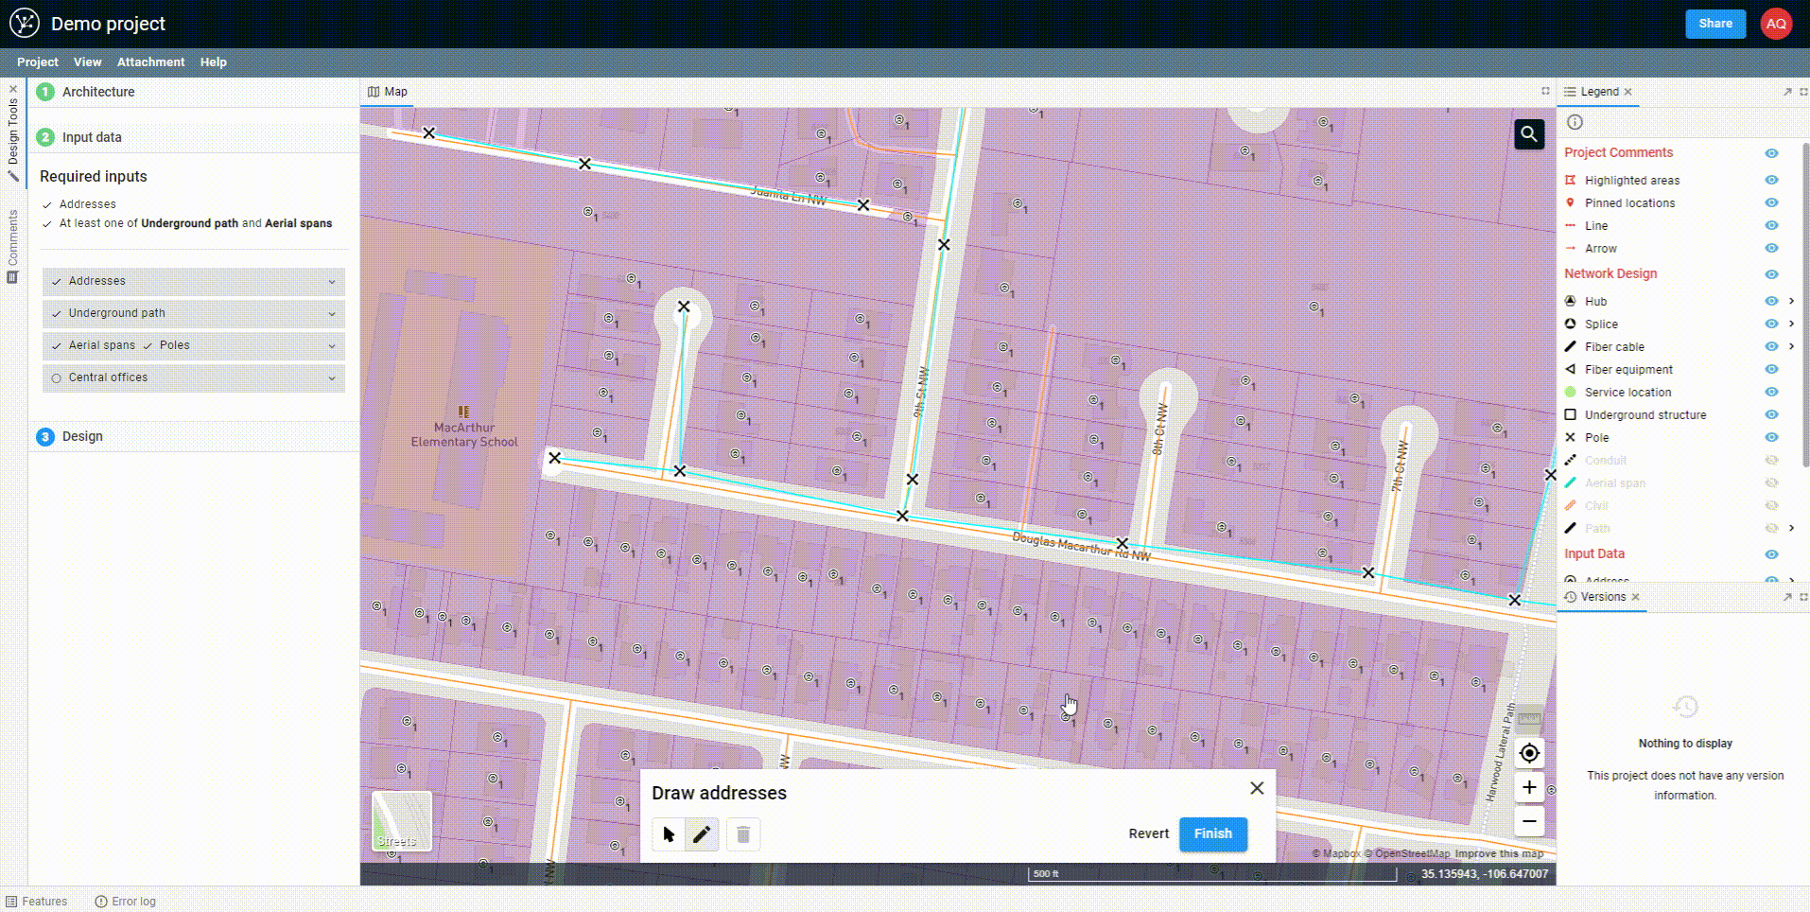
Task: Click the locate-me target button on map
Action: point(1529,754)
